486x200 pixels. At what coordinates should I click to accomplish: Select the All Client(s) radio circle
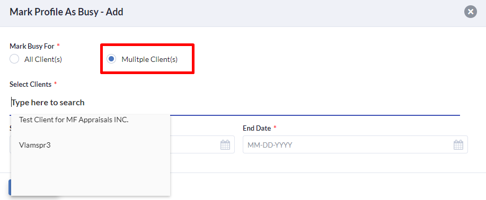[14, 59]
